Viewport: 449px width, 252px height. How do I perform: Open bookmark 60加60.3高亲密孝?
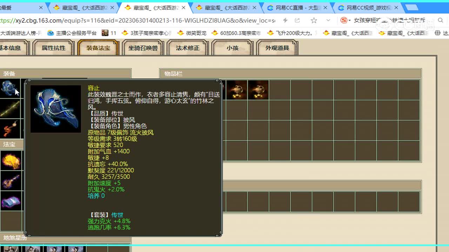(x=236, y=33)
